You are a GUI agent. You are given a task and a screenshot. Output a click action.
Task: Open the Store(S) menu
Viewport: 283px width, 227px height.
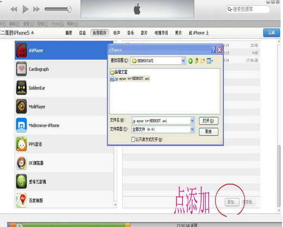coord(57,24)
